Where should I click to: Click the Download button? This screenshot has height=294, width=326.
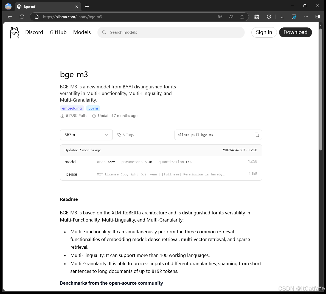coord(295,32)
